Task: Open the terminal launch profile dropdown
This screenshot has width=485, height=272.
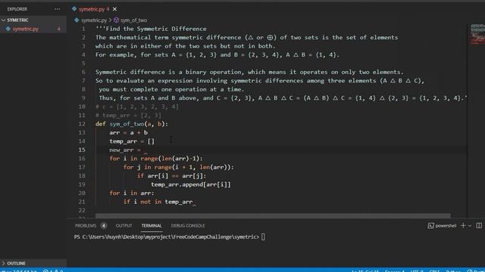Action: [x=470, y=226]
